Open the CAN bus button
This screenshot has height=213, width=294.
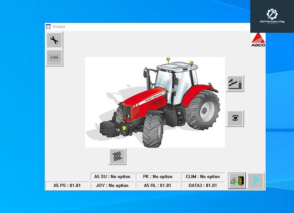[x=54, y=57]
